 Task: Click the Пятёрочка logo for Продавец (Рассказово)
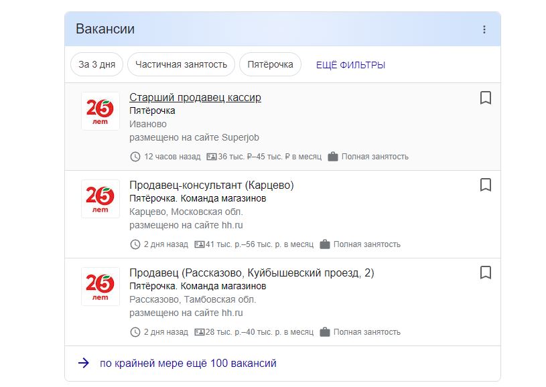100,287
